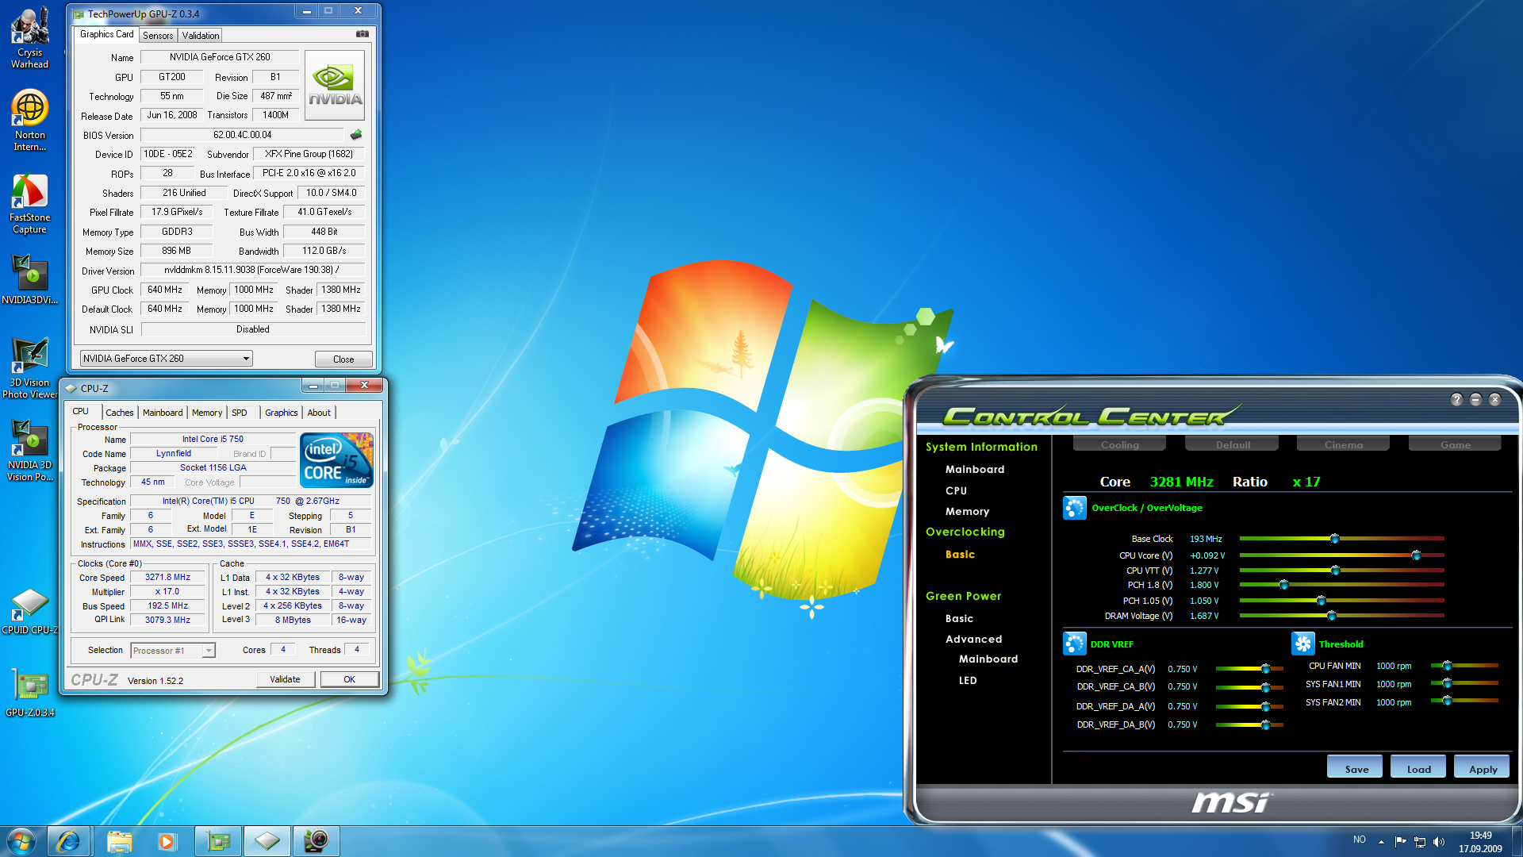Click the taskbar clock showing 19:49
Viewport: 1523px width, 857px height.
click(x=1479, y=841)
